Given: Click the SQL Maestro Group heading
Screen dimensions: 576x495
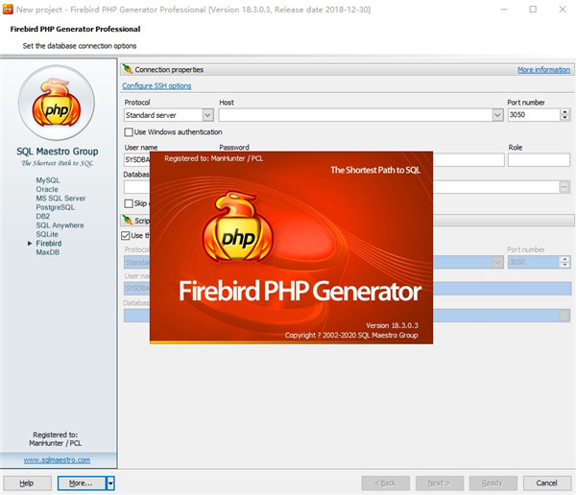Looking at the screenshot, I should click(x=58, y=152).
